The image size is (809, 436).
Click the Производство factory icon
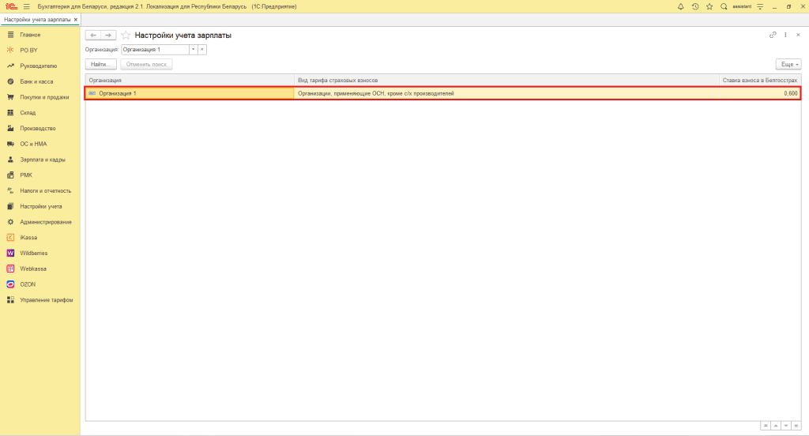[x=10, y=128]
